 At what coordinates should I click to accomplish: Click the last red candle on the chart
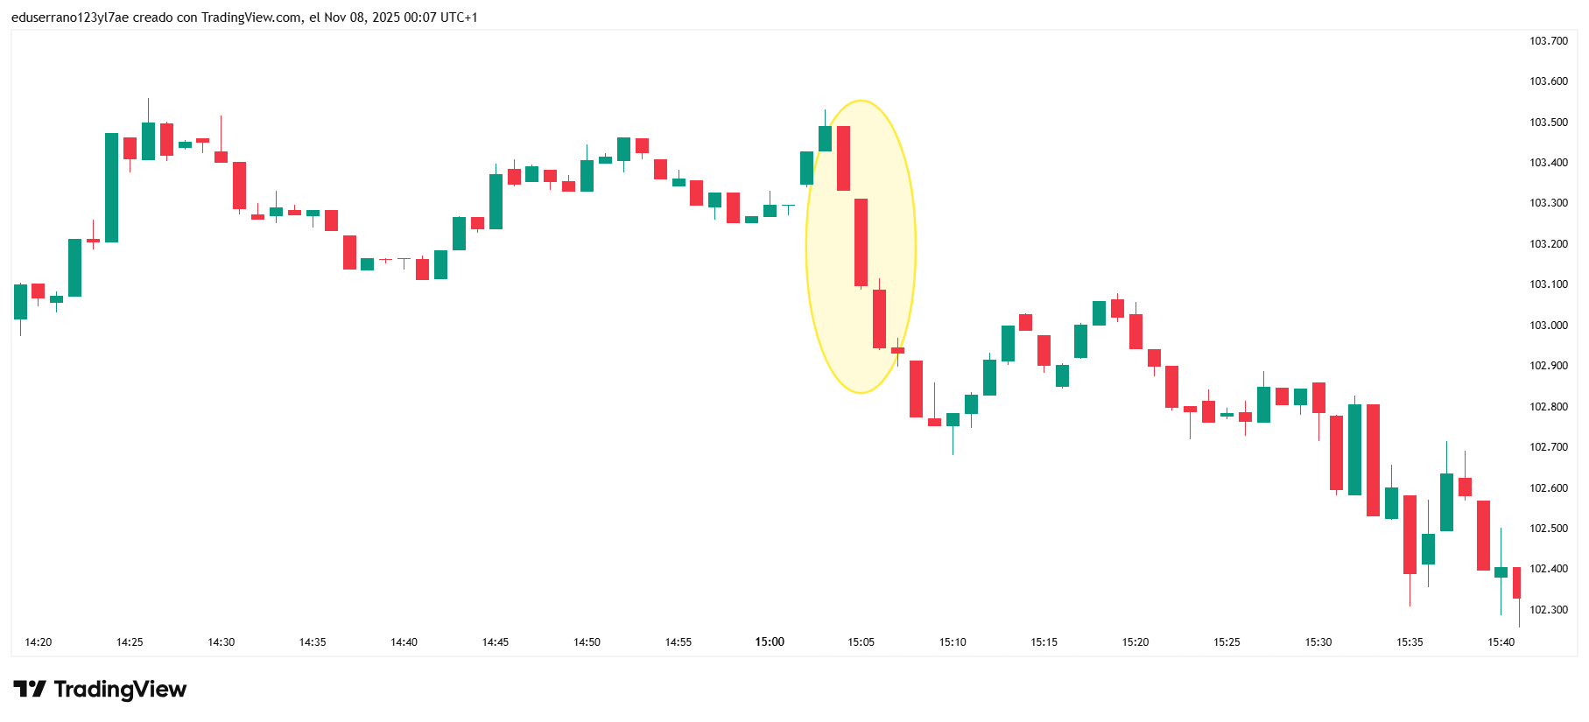(x=1517, y=583)
